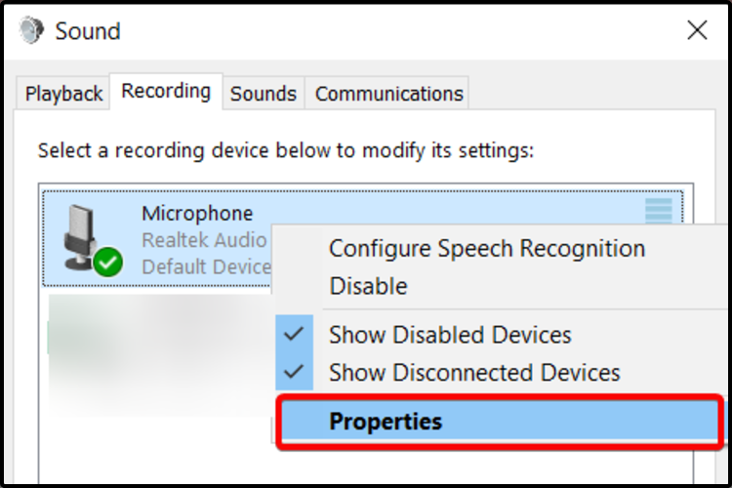This screenshot has width=732, height=488.
Task: Go to the Communications tab
Action: pyautogui.click(x=388, y=94)
